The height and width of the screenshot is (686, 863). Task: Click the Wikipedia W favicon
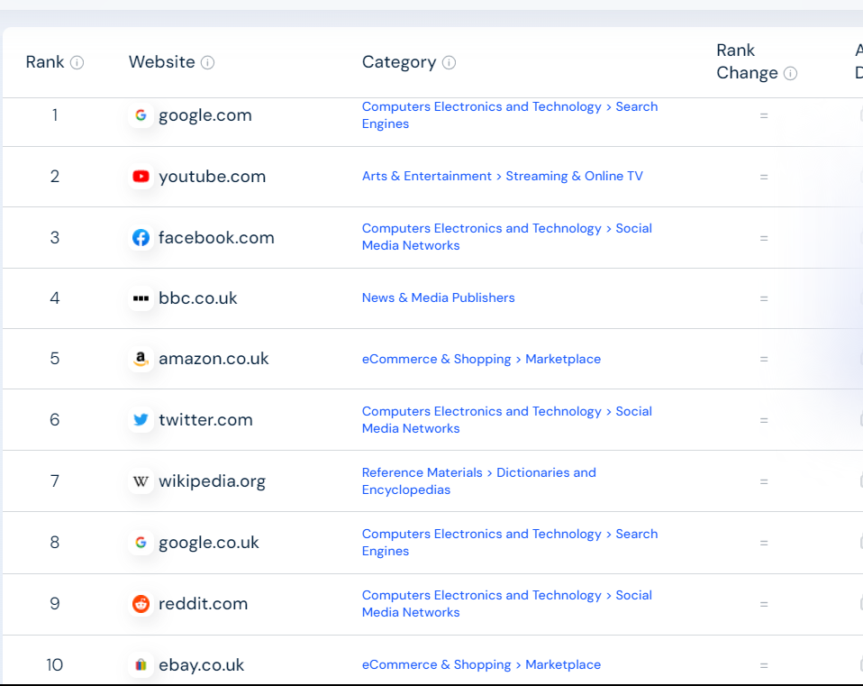(x=141, y=481)
